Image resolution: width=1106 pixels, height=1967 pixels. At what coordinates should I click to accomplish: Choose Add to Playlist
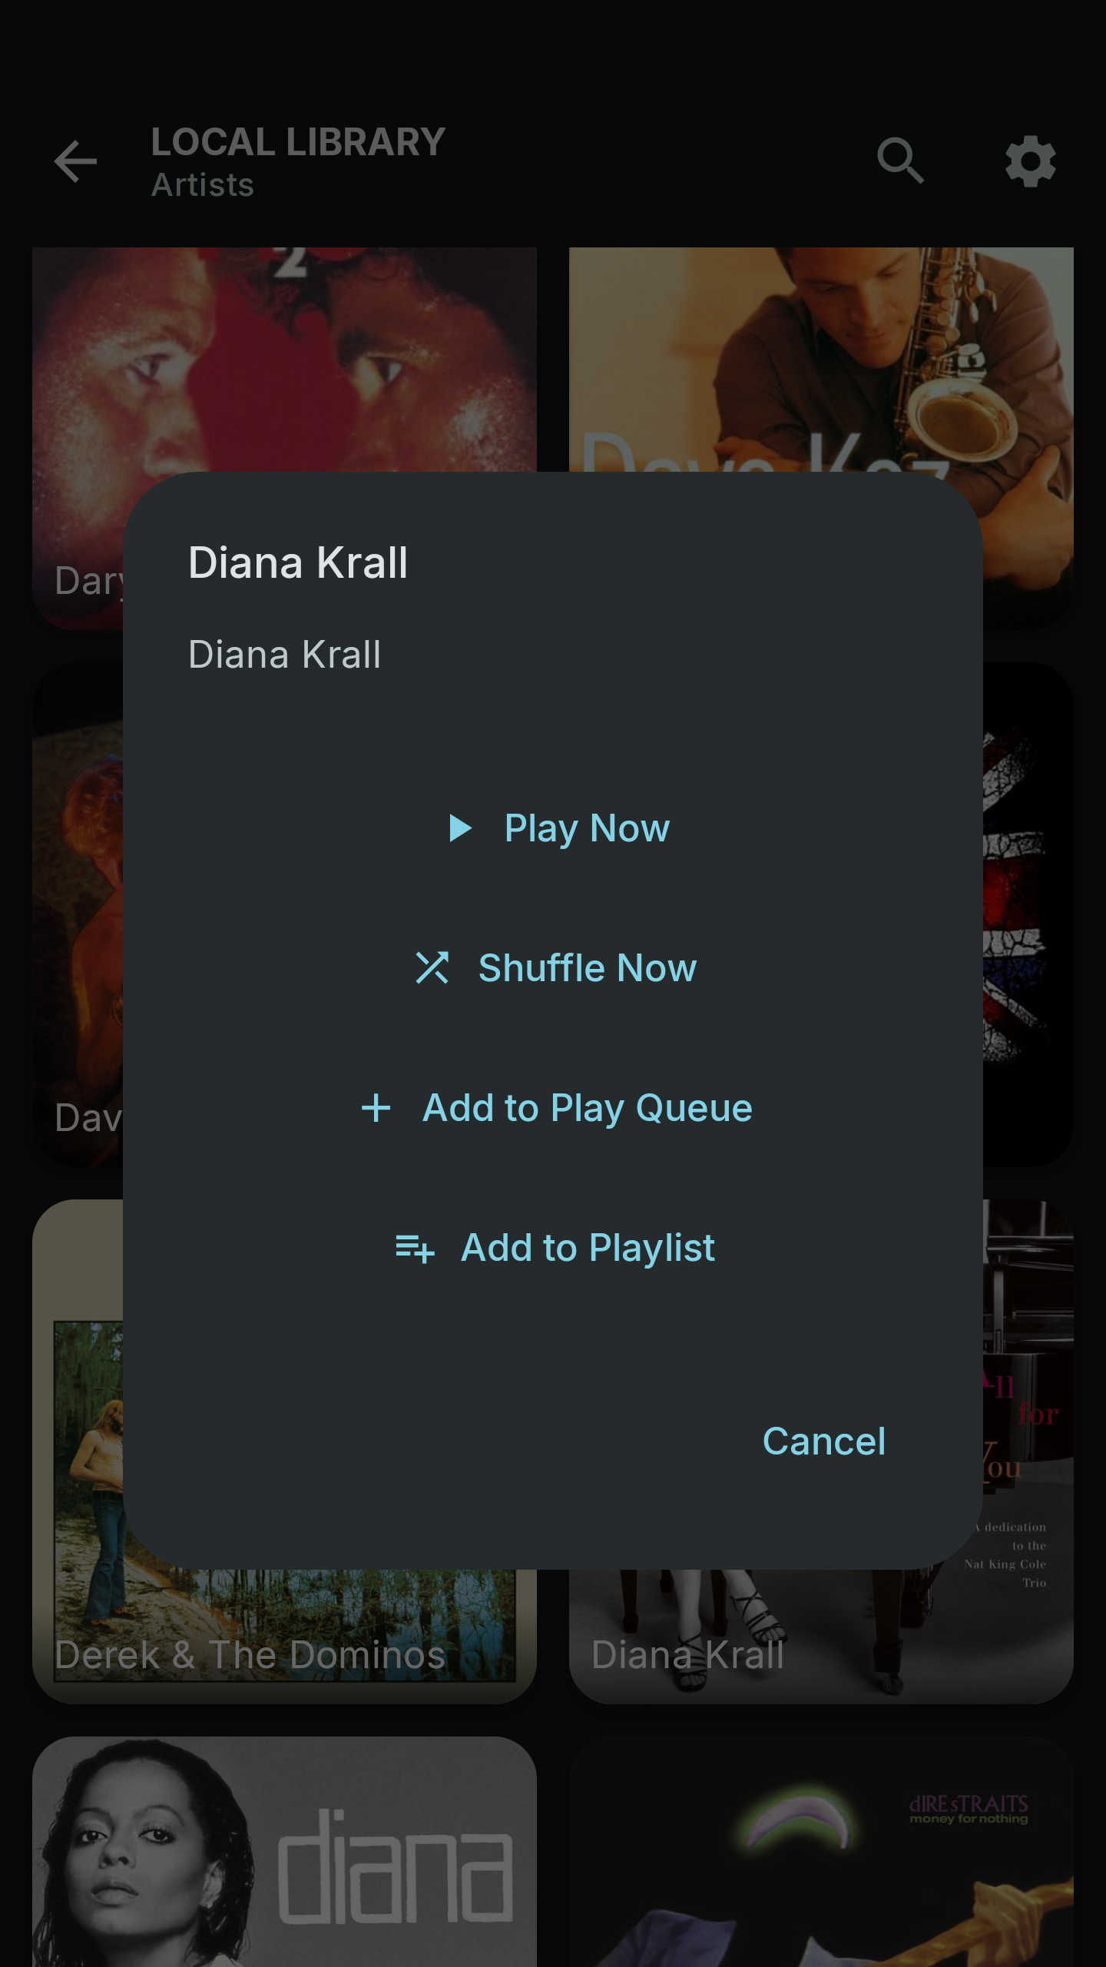coord(588,1249)
